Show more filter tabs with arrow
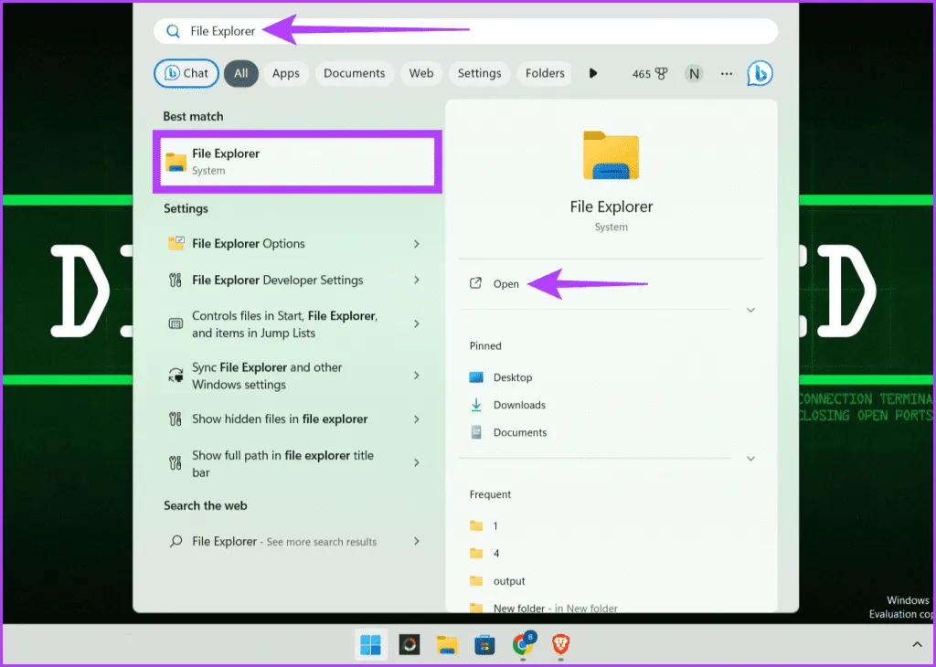 tap(593, 73)
